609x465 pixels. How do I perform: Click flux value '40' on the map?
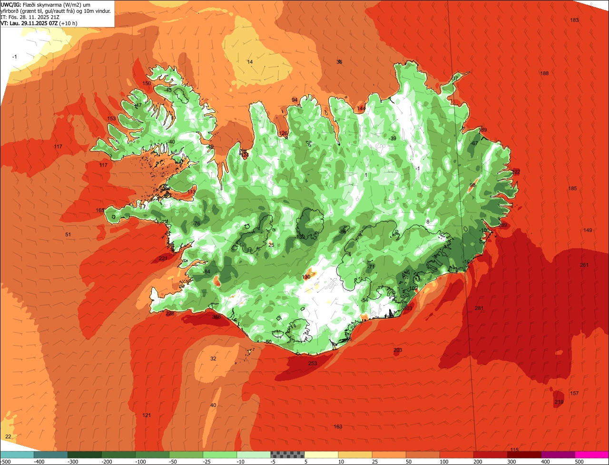click(x=213, y=405)
